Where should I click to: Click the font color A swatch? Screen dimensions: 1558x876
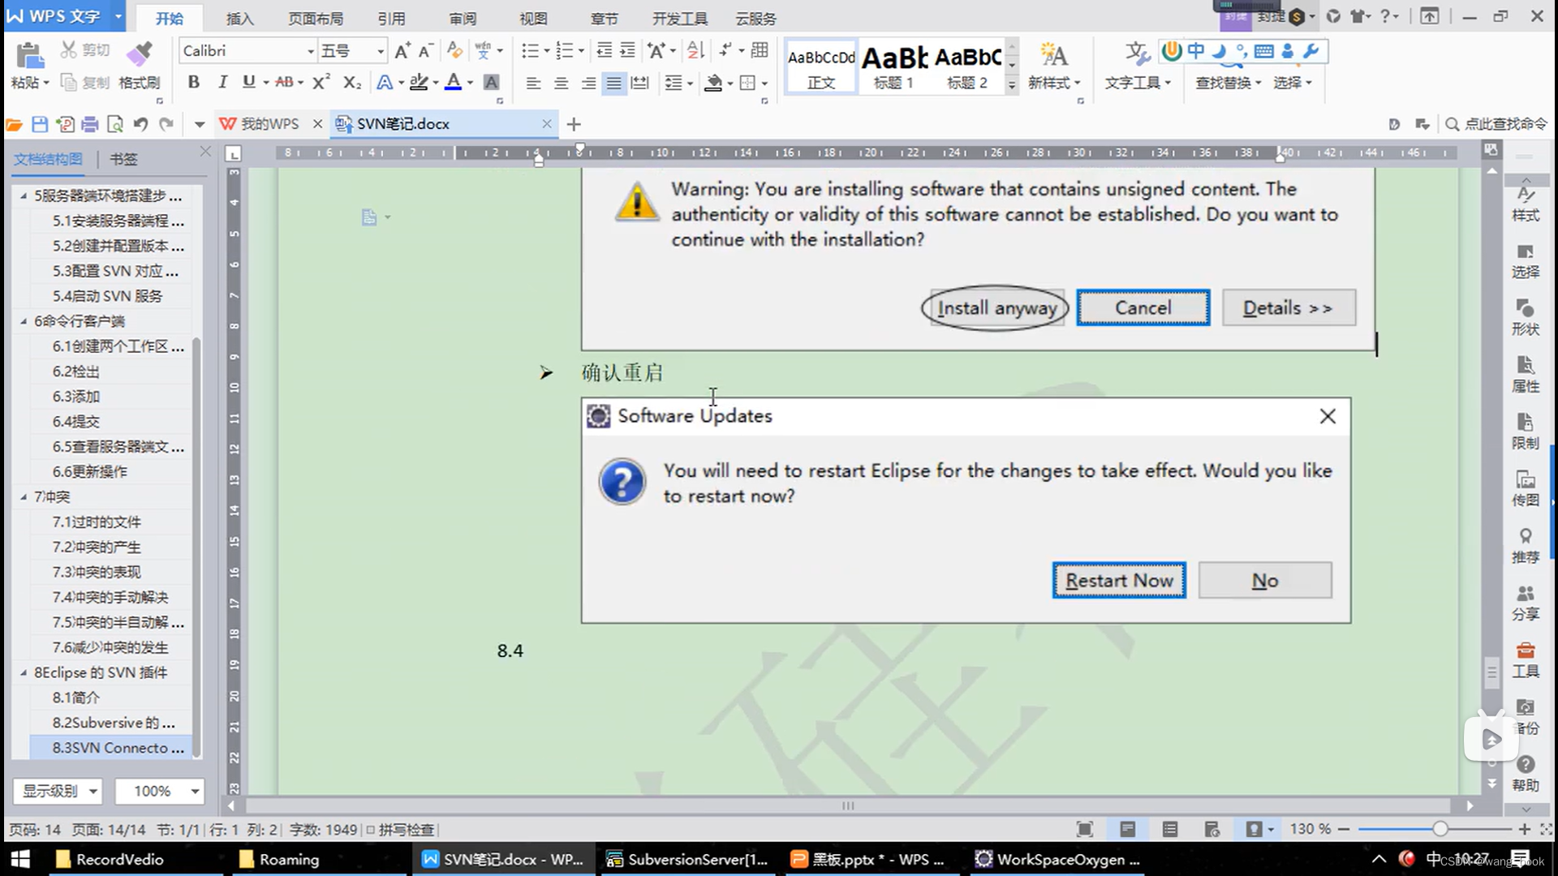pyautogui.click(x=453, y=82)
